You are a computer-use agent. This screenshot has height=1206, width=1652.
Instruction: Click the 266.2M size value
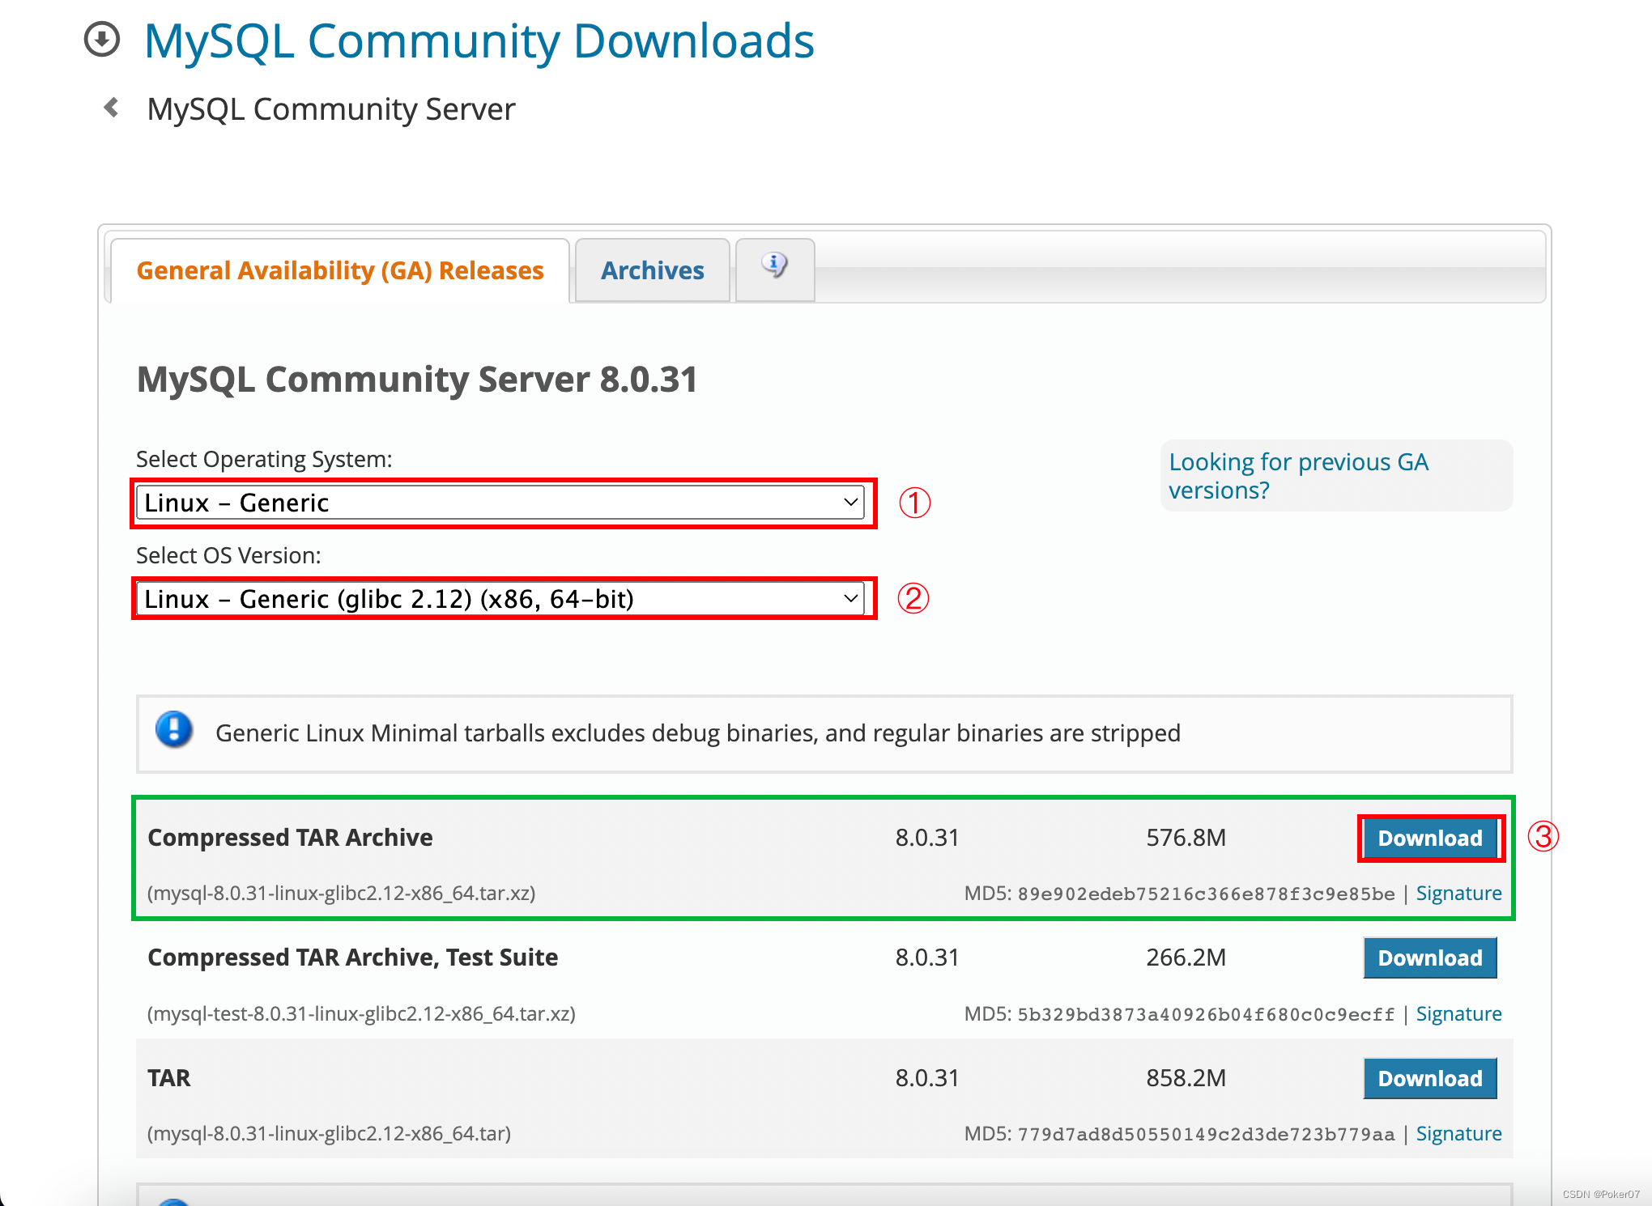click(1186, 958)
